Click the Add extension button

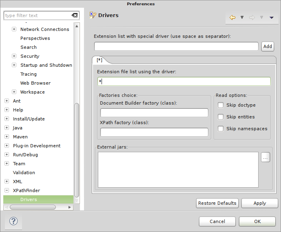coord(268,46)
